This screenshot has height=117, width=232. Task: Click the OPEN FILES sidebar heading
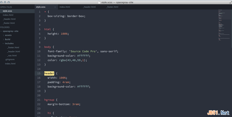(x=6, y=7)
